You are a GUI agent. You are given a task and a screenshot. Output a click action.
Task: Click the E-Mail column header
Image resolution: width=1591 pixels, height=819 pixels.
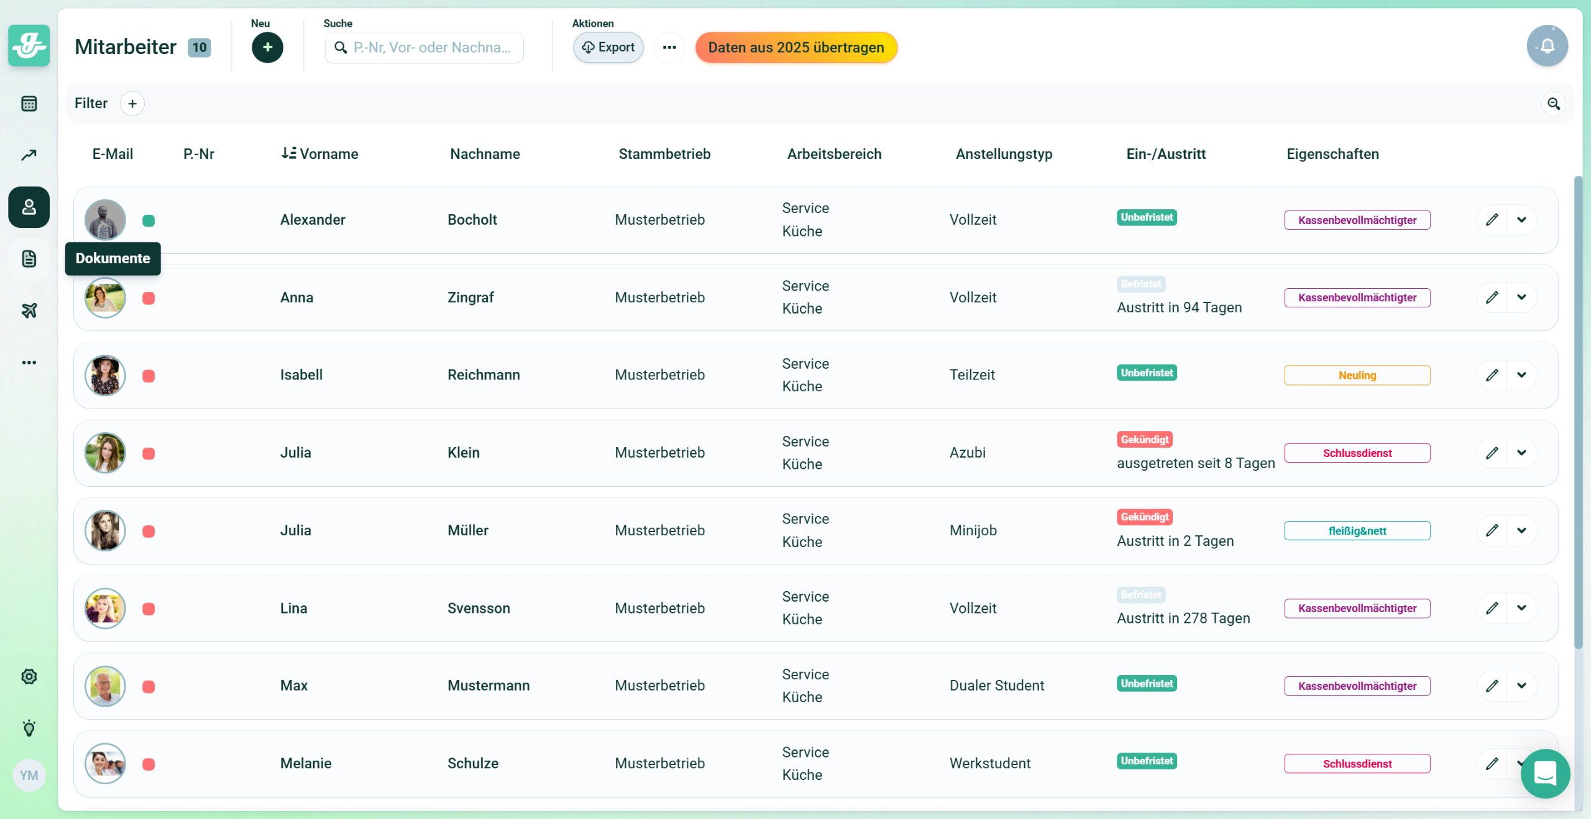click(112, 154)
